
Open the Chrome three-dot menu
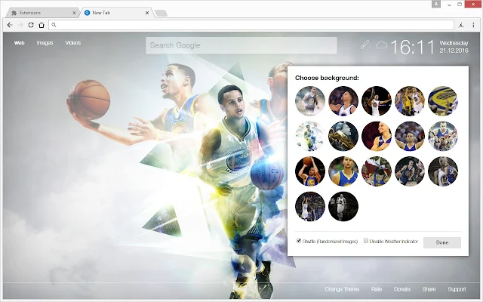[473, 25]
